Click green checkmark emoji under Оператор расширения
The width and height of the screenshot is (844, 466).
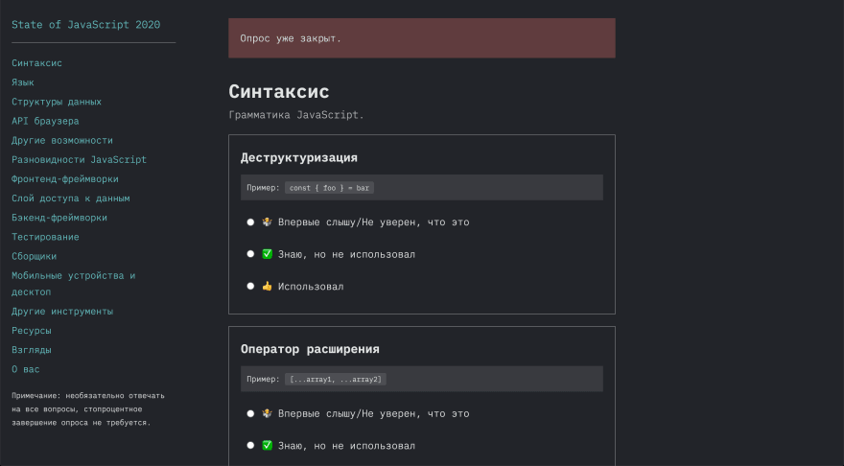pyautogui.click(x=267, y=446)
